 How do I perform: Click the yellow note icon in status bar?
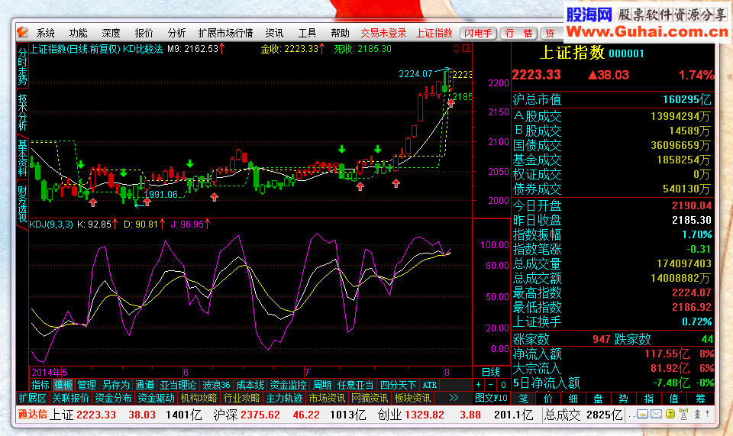point(670,414)
